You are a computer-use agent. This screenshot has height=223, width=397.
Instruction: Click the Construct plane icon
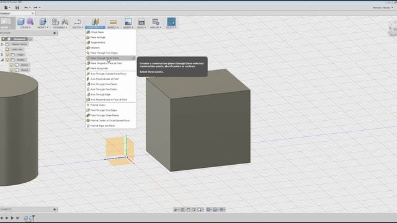click(x=95, y=22)
